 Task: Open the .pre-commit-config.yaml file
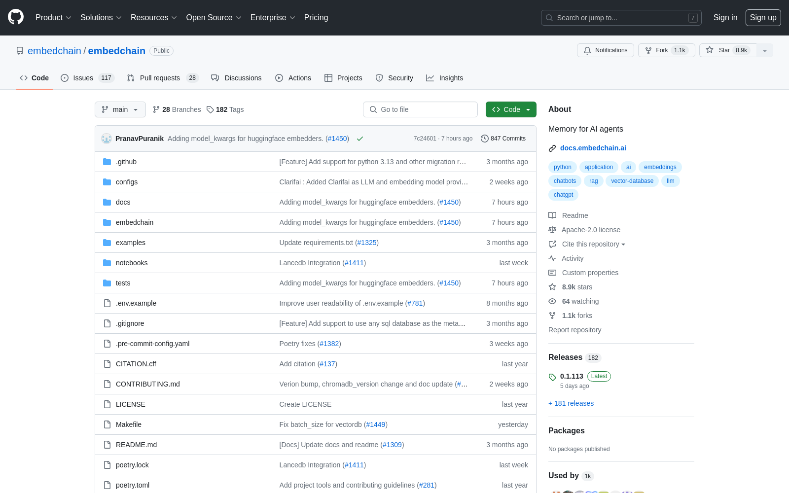[152, 344]
